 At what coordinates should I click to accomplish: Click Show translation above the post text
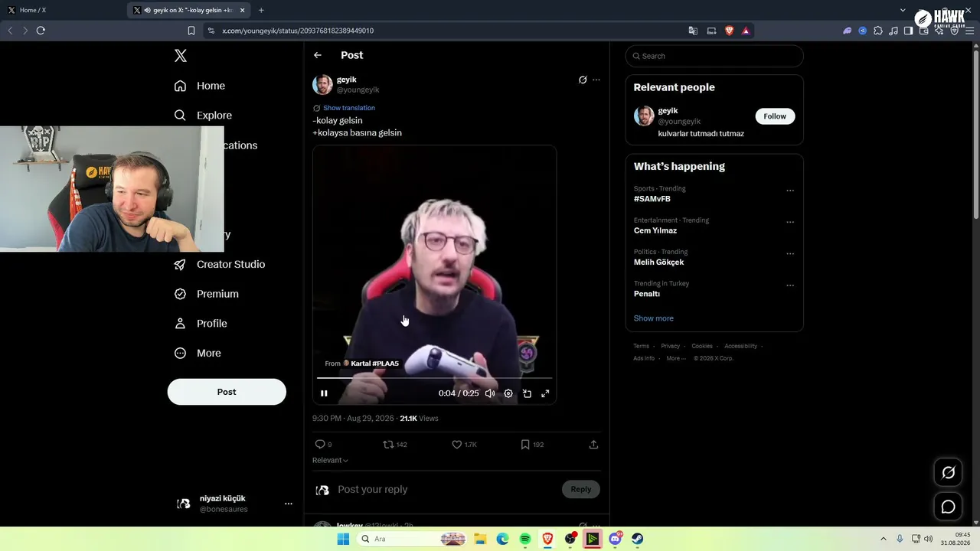click(x=349, y=108)
